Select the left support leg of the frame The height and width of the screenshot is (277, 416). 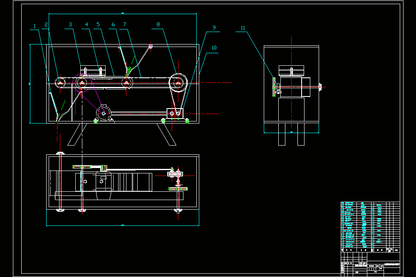77,134
